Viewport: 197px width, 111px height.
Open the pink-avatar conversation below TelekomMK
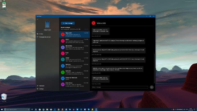75,41
